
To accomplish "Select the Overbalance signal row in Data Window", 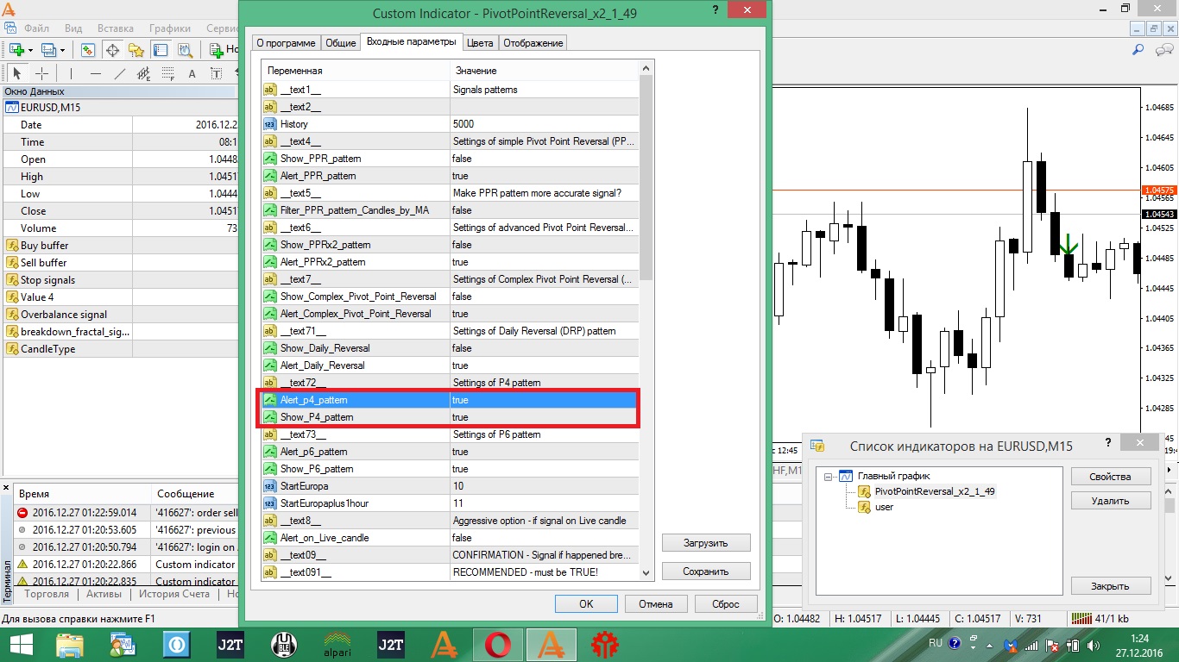I will click(120, 315).
